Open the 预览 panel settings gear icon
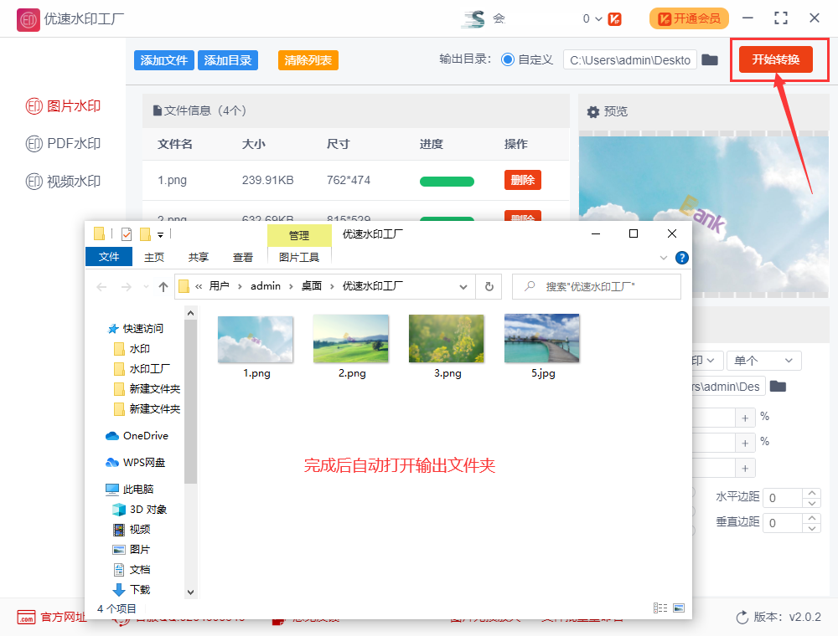838x636 pixels. (591, 111)
